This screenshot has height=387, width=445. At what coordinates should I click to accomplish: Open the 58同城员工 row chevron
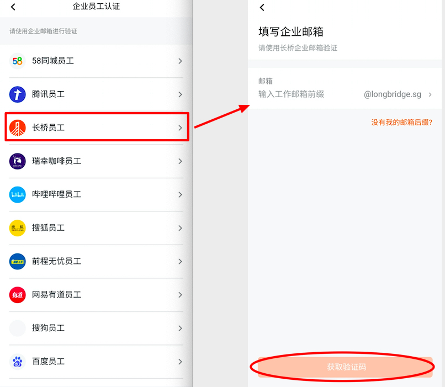[180, 61]
